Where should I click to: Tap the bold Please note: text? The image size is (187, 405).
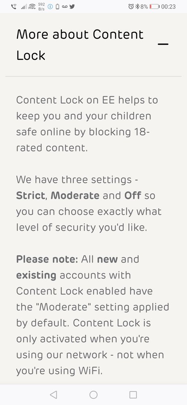(x=47, y=259)
